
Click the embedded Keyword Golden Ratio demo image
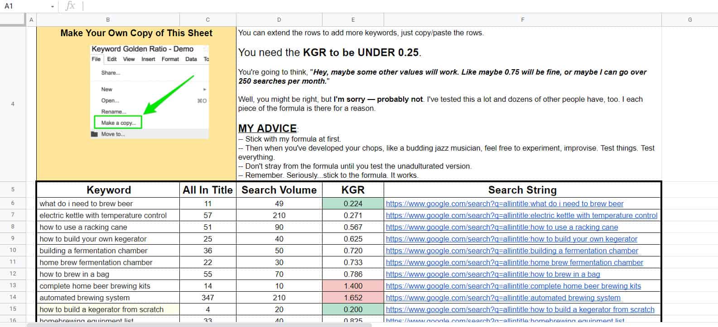tap(149, 90)
